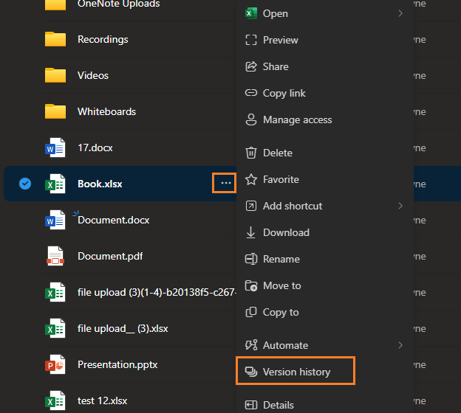This screenshot has height=413, width=461.
Task: Click the Word icon for 17.docx
Action: pos(55,147)
